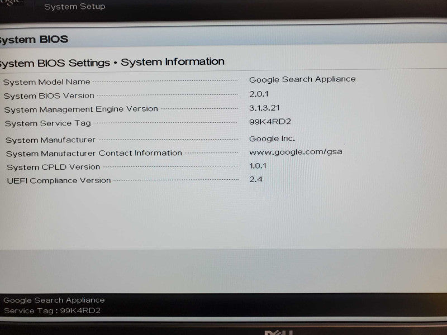Click the Service Tag line in footer

52,310
